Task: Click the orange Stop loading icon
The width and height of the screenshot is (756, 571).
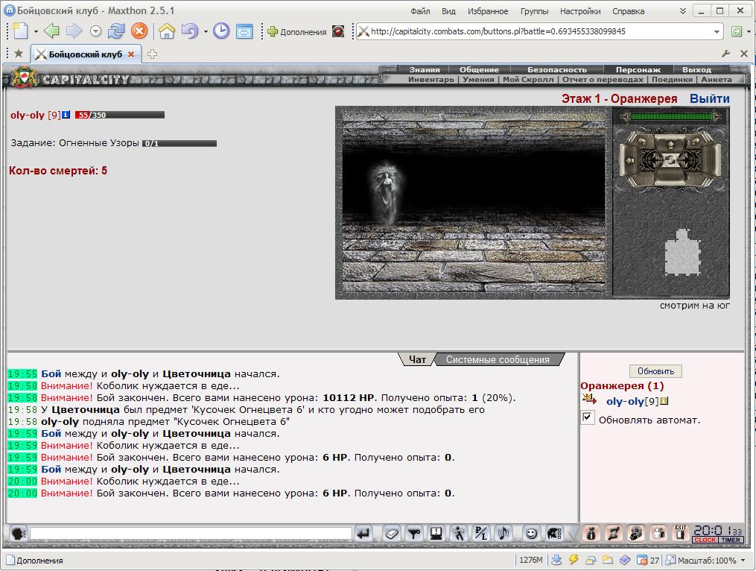Action: [139, 31]
